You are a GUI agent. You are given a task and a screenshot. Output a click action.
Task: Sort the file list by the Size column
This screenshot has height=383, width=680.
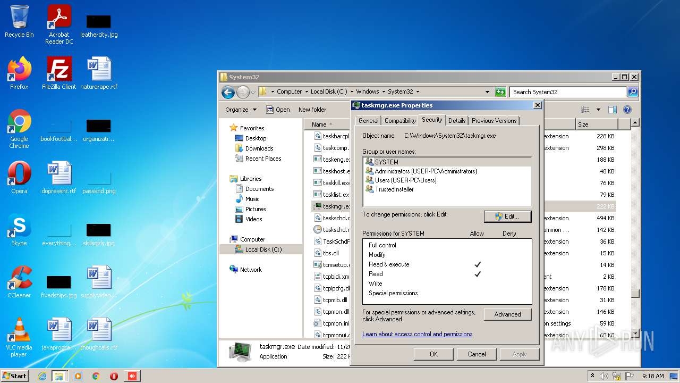[x=597, y=124]
